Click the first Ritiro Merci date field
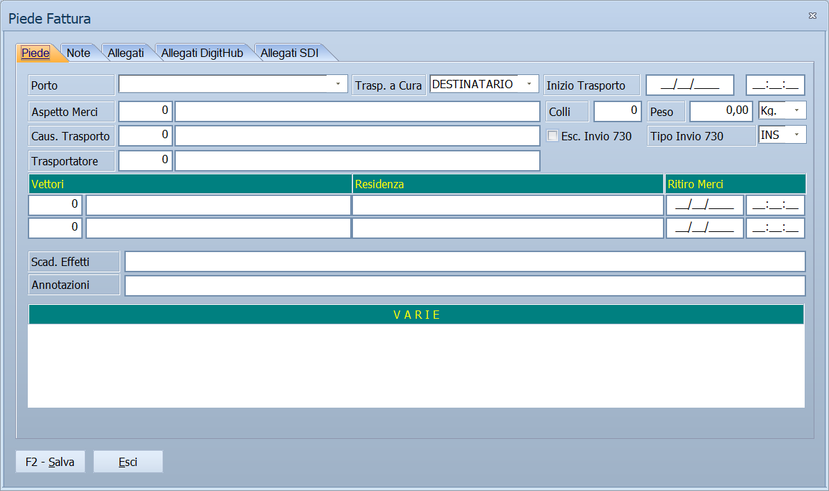The image size is (829, 491). pos(705,205)
